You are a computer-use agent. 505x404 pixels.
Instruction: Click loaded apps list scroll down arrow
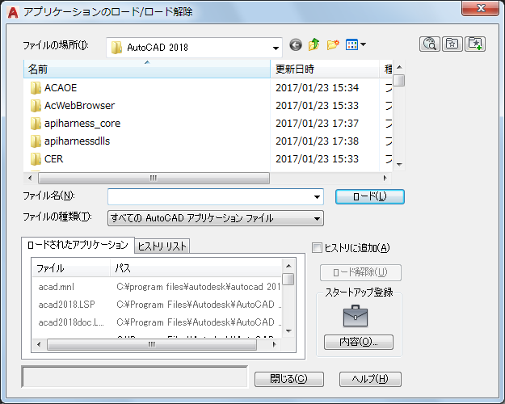[288, 331]
